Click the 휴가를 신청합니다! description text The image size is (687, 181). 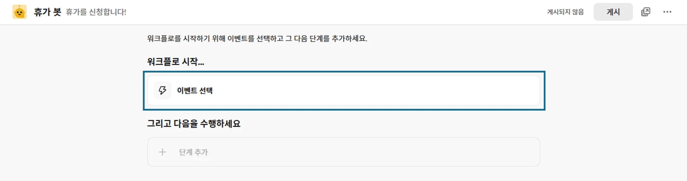click(96, 12)
